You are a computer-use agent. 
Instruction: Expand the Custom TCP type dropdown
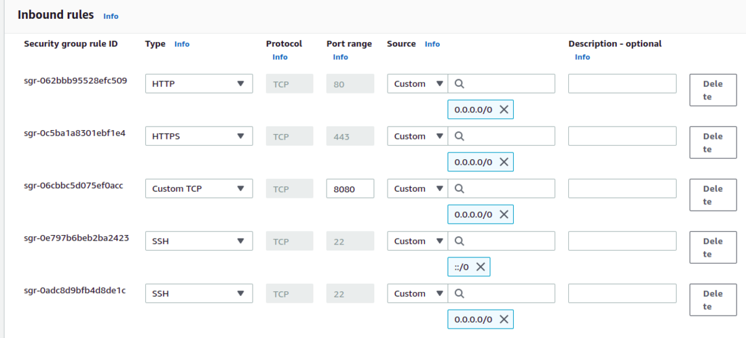(x=199, y=189)
